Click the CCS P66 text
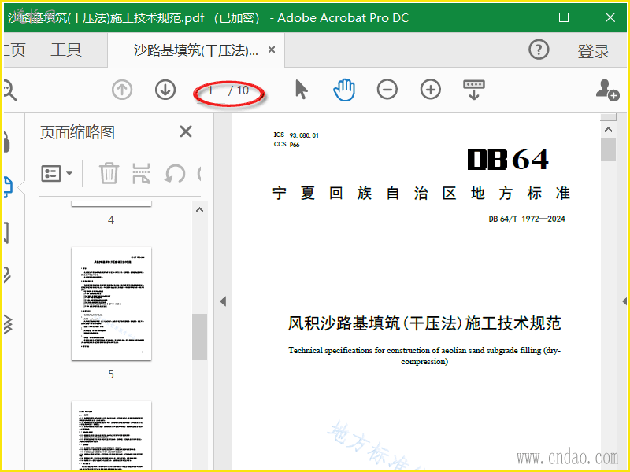 pos(287,145)
